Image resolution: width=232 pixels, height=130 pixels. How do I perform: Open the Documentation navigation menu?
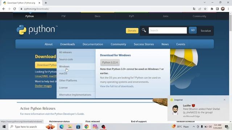click(x=93, y=44)
